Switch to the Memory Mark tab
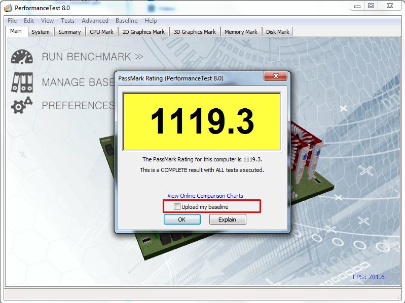The height and width of the screenshot is (303, 405). 241,32
